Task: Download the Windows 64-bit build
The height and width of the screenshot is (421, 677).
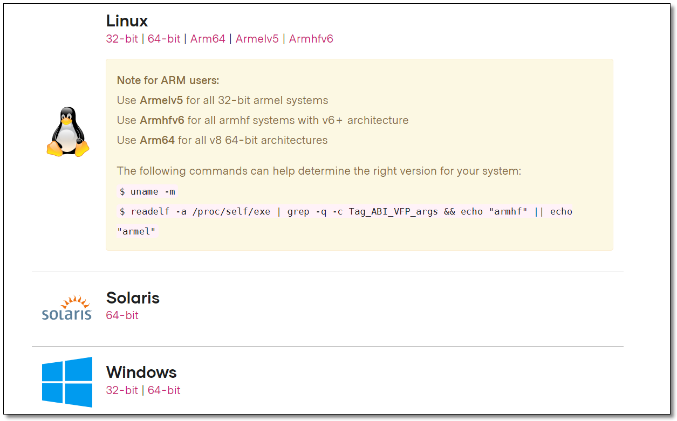Action: point(164,390)
